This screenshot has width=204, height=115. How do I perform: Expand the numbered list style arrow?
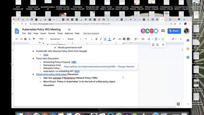pyautogui.click(x=152, y=39)
